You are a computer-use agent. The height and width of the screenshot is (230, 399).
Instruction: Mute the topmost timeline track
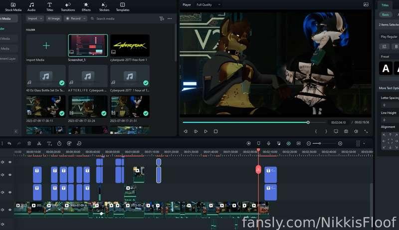tap(2, 162)
